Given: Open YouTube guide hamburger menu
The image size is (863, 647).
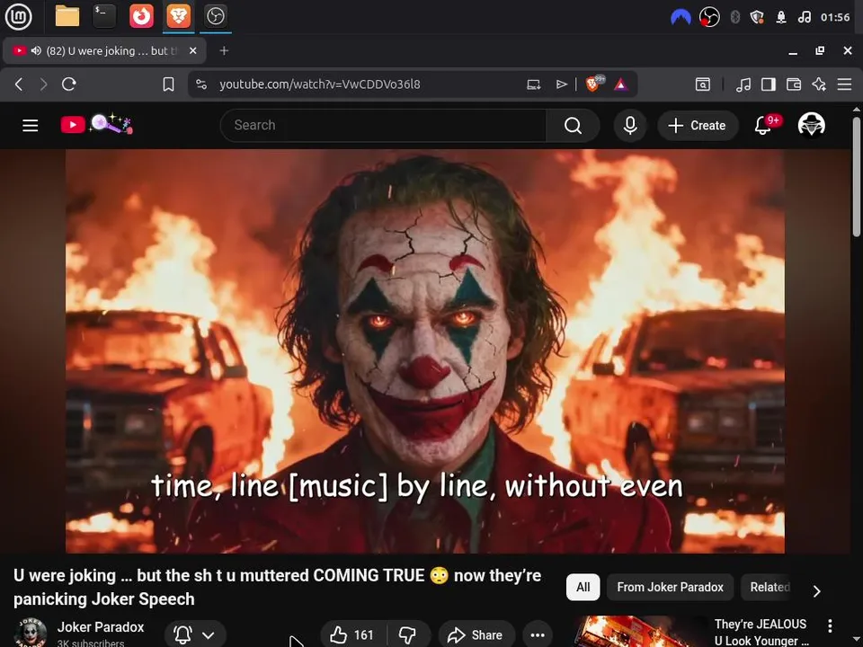Looking at the screenshot, I should pyautogui.click(x=31, y=126).
